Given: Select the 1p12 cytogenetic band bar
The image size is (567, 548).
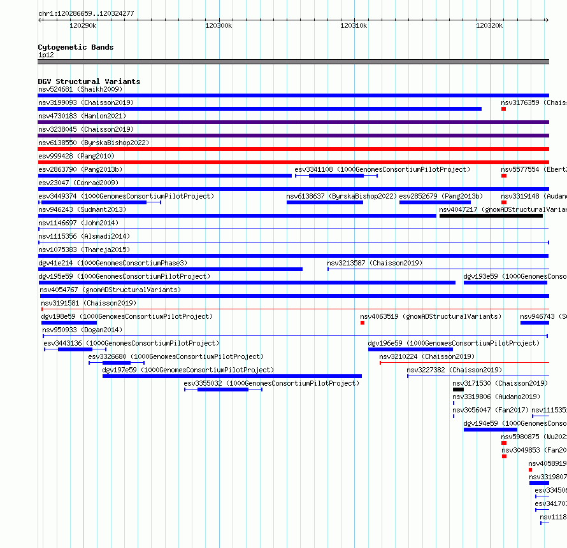Looking at the screenshot, I should pyautogui.click(x=293, y=62).
